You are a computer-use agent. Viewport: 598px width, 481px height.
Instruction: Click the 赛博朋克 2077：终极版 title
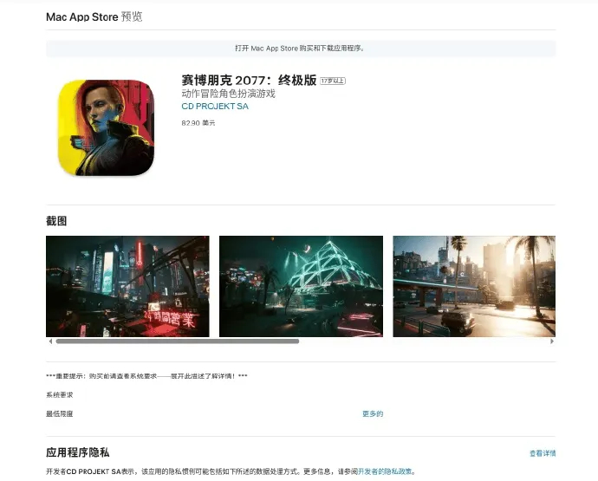point(249,80)
